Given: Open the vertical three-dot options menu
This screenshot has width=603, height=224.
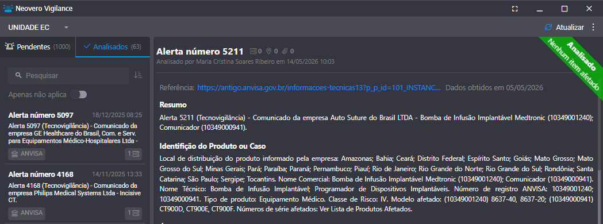Looking at the screenshot, I should (x=593, y=27).
